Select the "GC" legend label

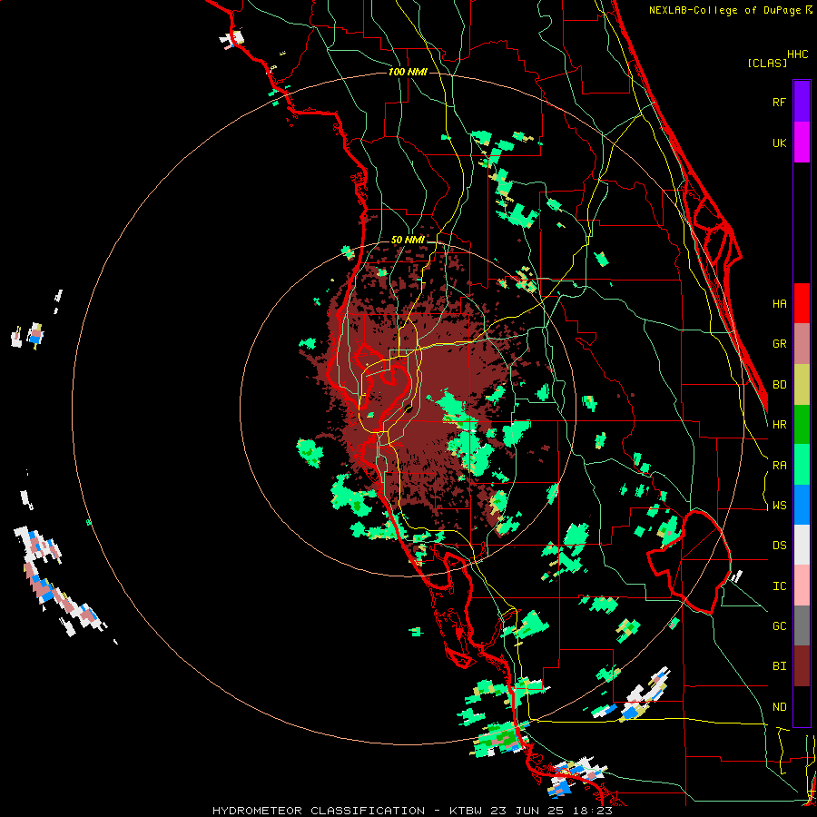(779, 625)
